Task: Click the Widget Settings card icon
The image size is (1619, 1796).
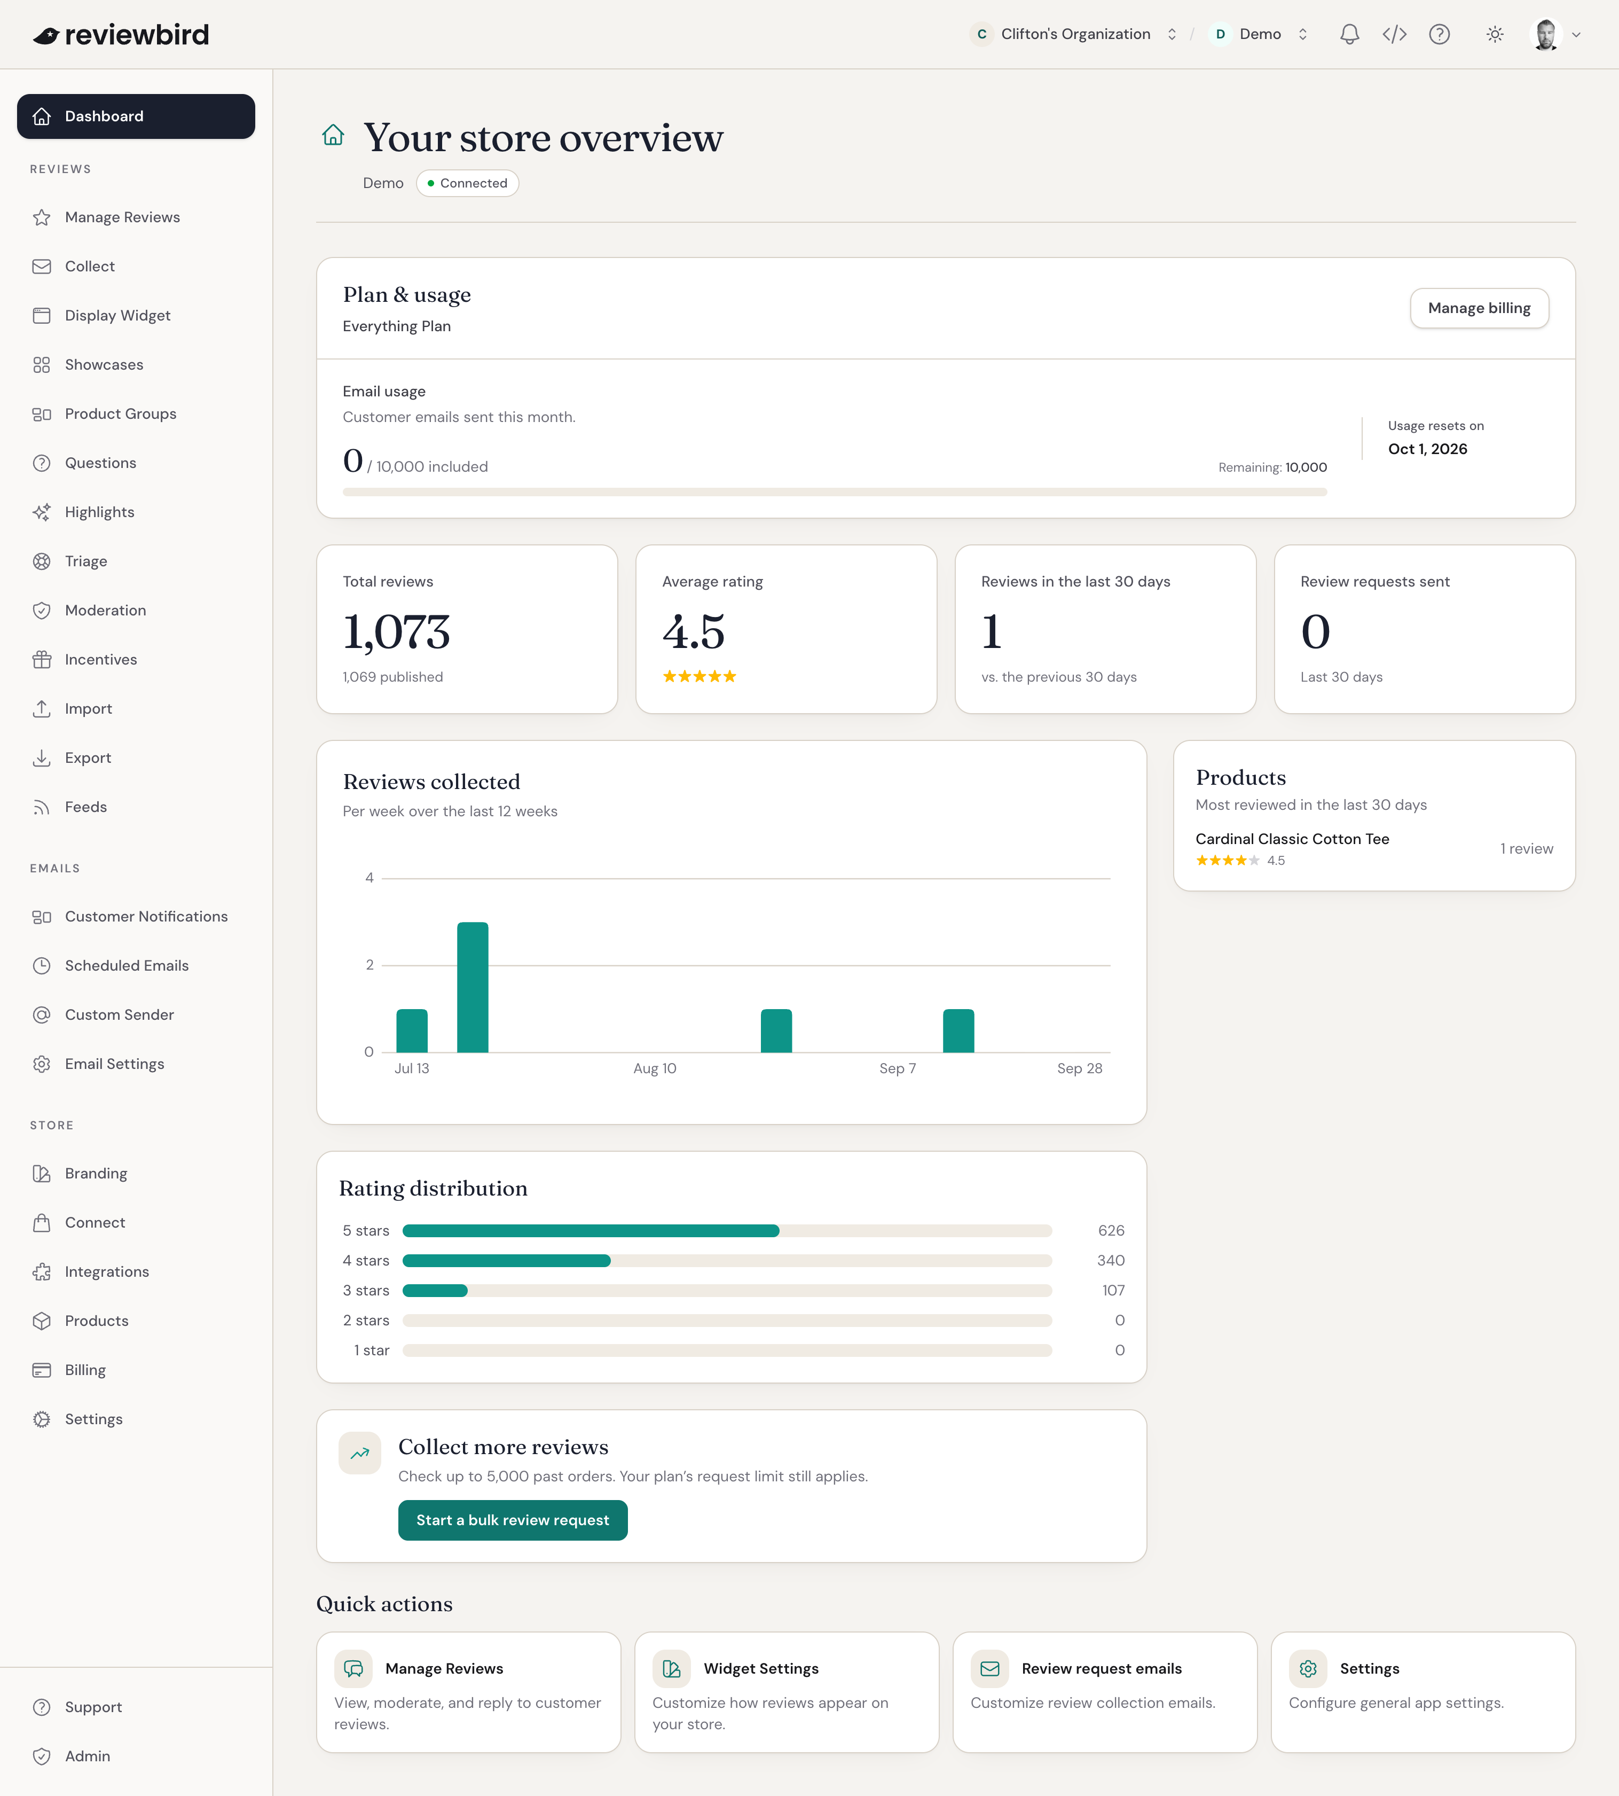Action: pos(672,1669)
